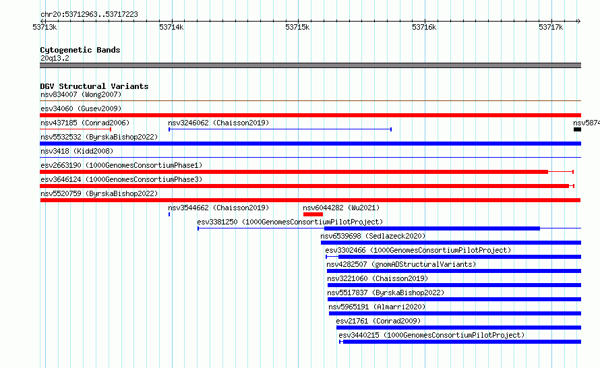Click the 53714k ruler label
The height and width of the screenshot is (368, 600).
click(x=171, y=27)
